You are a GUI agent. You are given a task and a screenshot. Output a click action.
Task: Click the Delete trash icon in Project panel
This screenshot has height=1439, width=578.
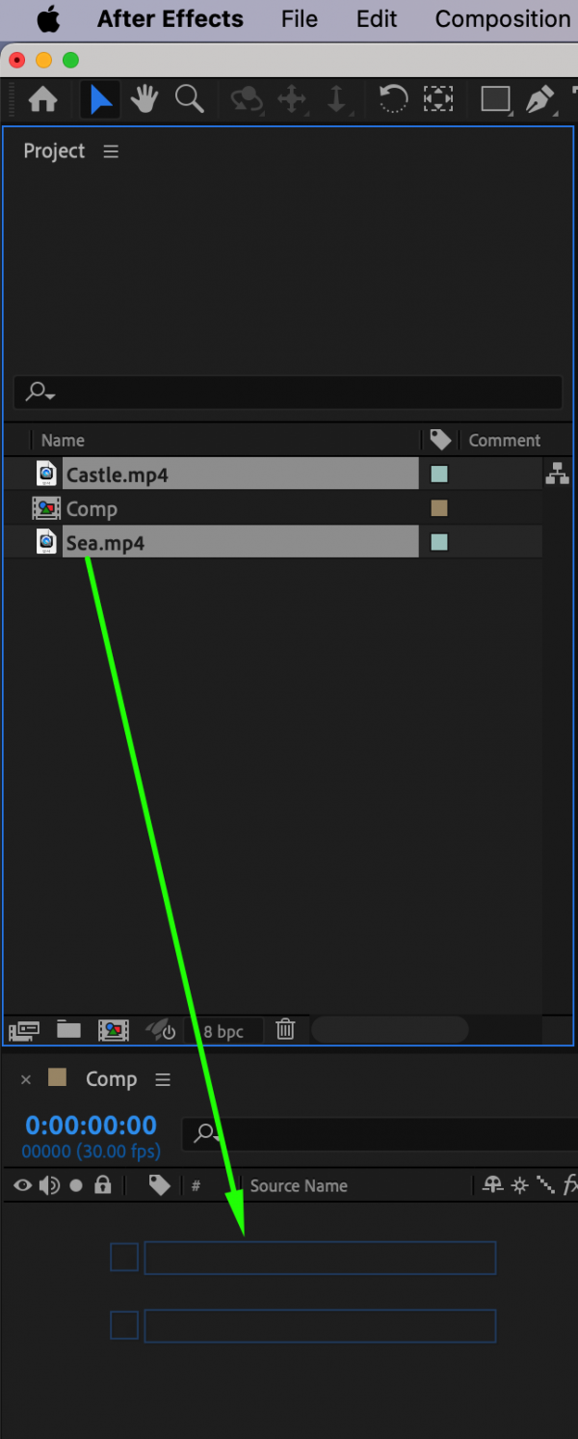coord(285,1029)
